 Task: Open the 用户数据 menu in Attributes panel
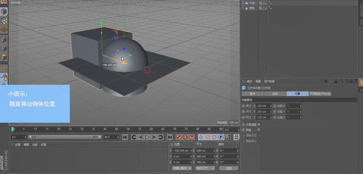coord(269,82)
